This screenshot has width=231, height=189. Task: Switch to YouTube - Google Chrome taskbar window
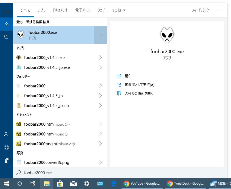(x=142, y=184)
